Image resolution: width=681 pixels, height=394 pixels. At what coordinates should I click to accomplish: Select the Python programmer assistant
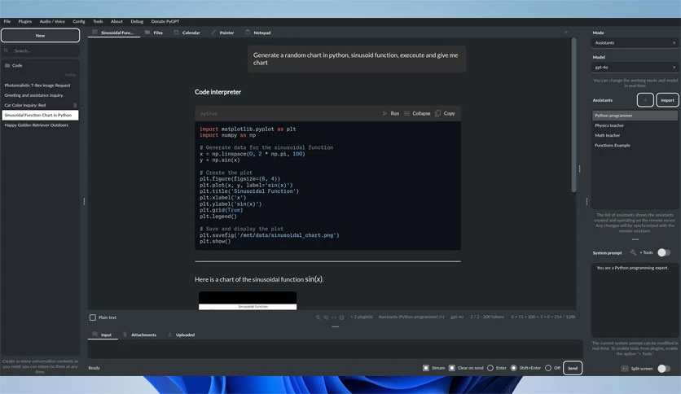635,116
